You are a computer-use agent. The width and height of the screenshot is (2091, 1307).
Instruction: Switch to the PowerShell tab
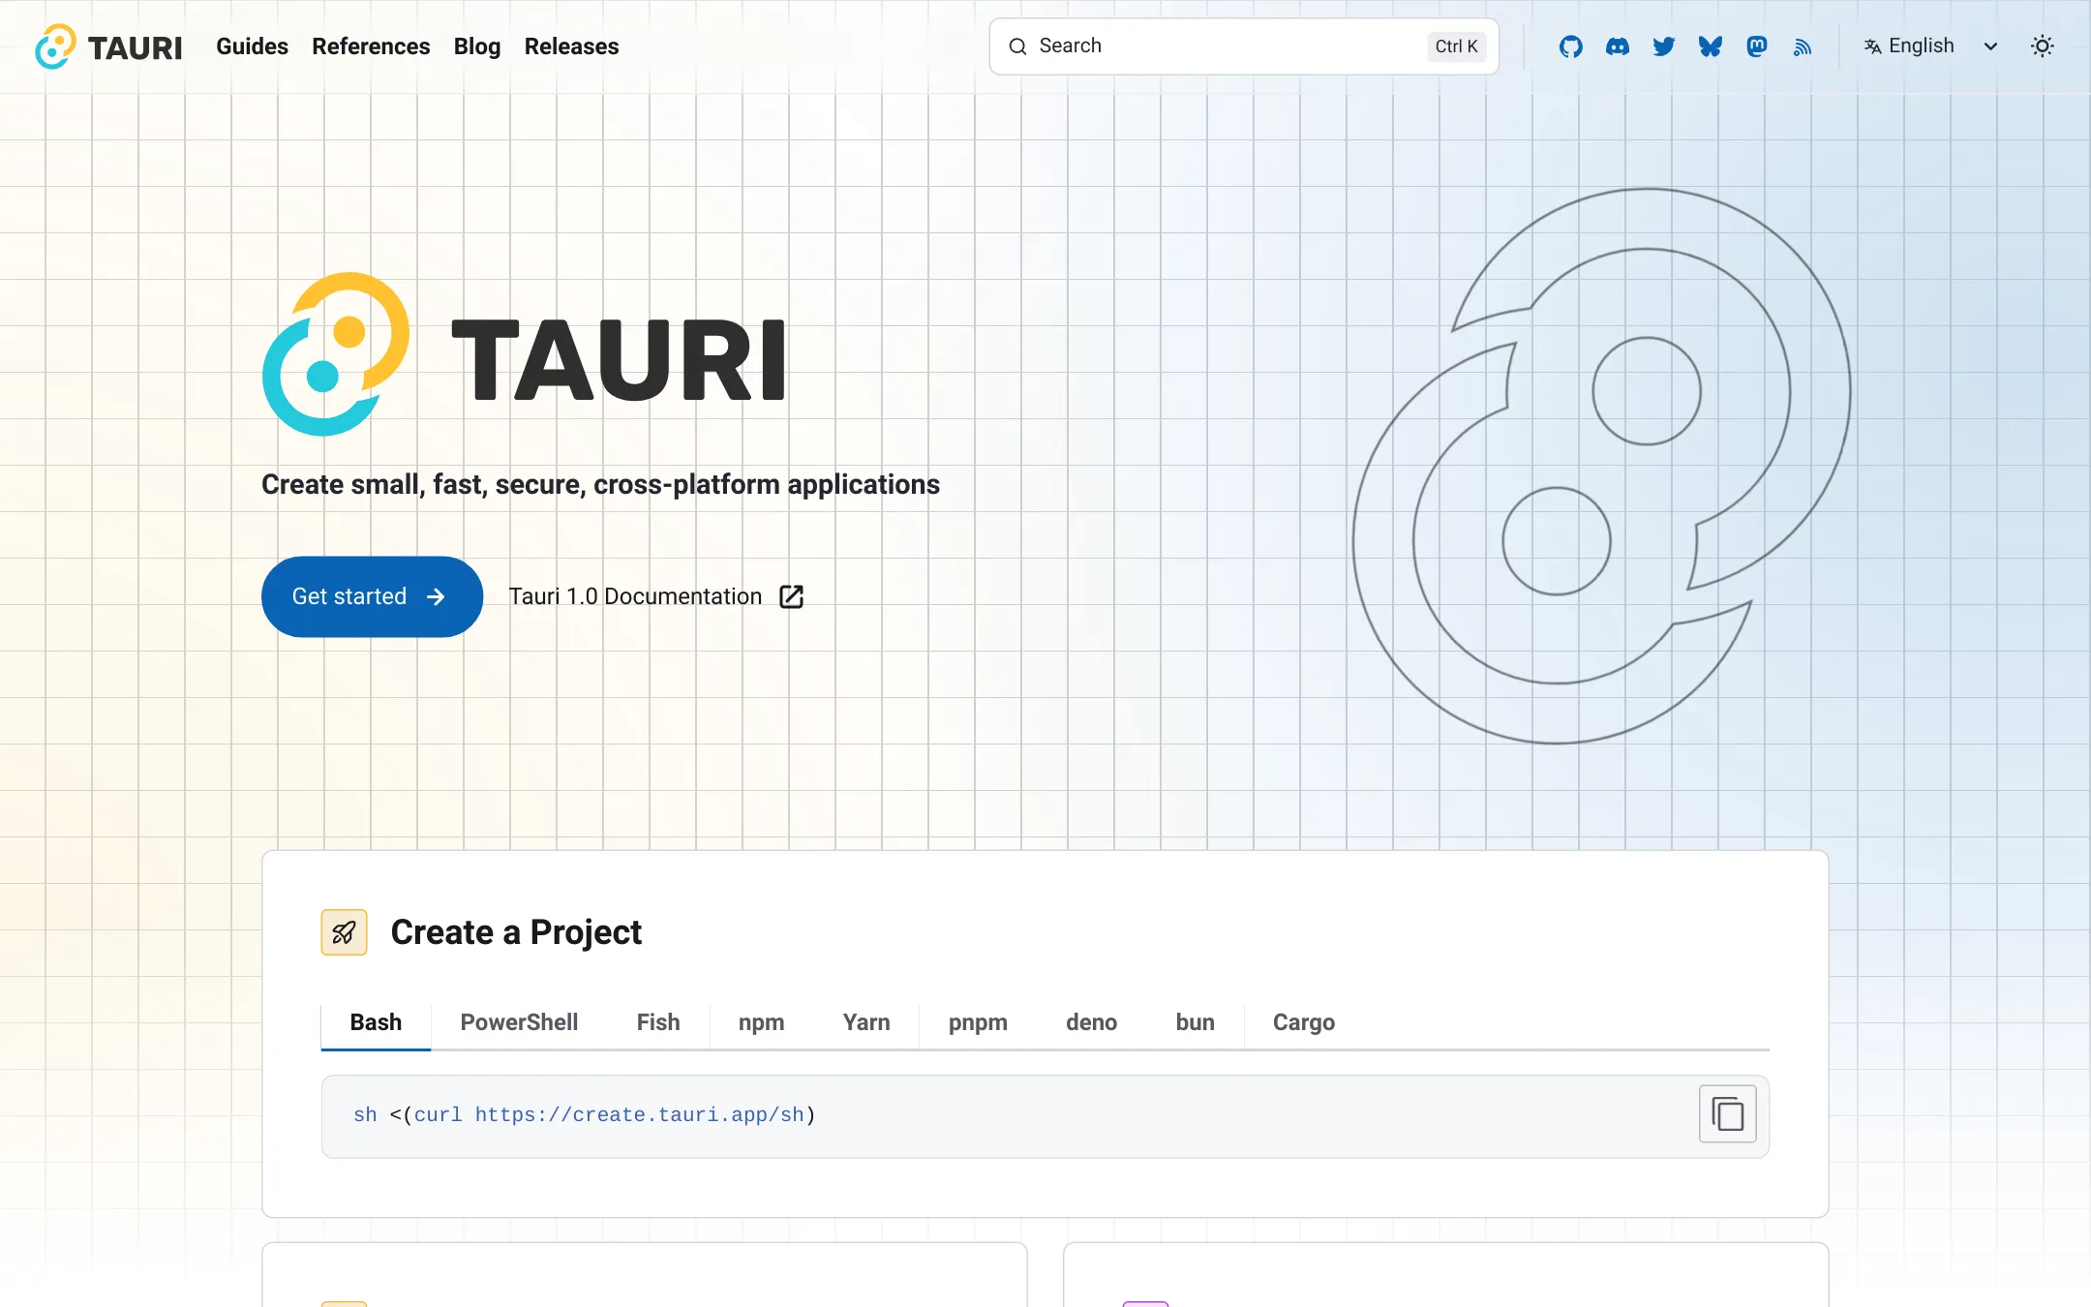(x=519, y=1022)
